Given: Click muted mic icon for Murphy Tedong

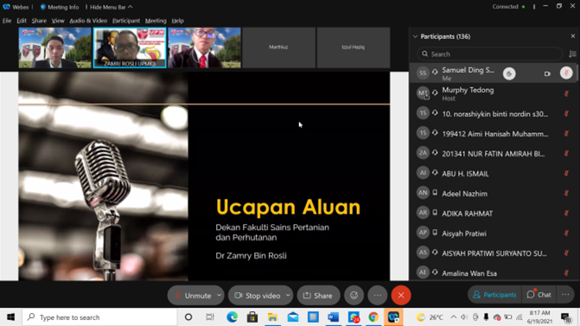Looking at the screenshot, I should click(566, 93).
